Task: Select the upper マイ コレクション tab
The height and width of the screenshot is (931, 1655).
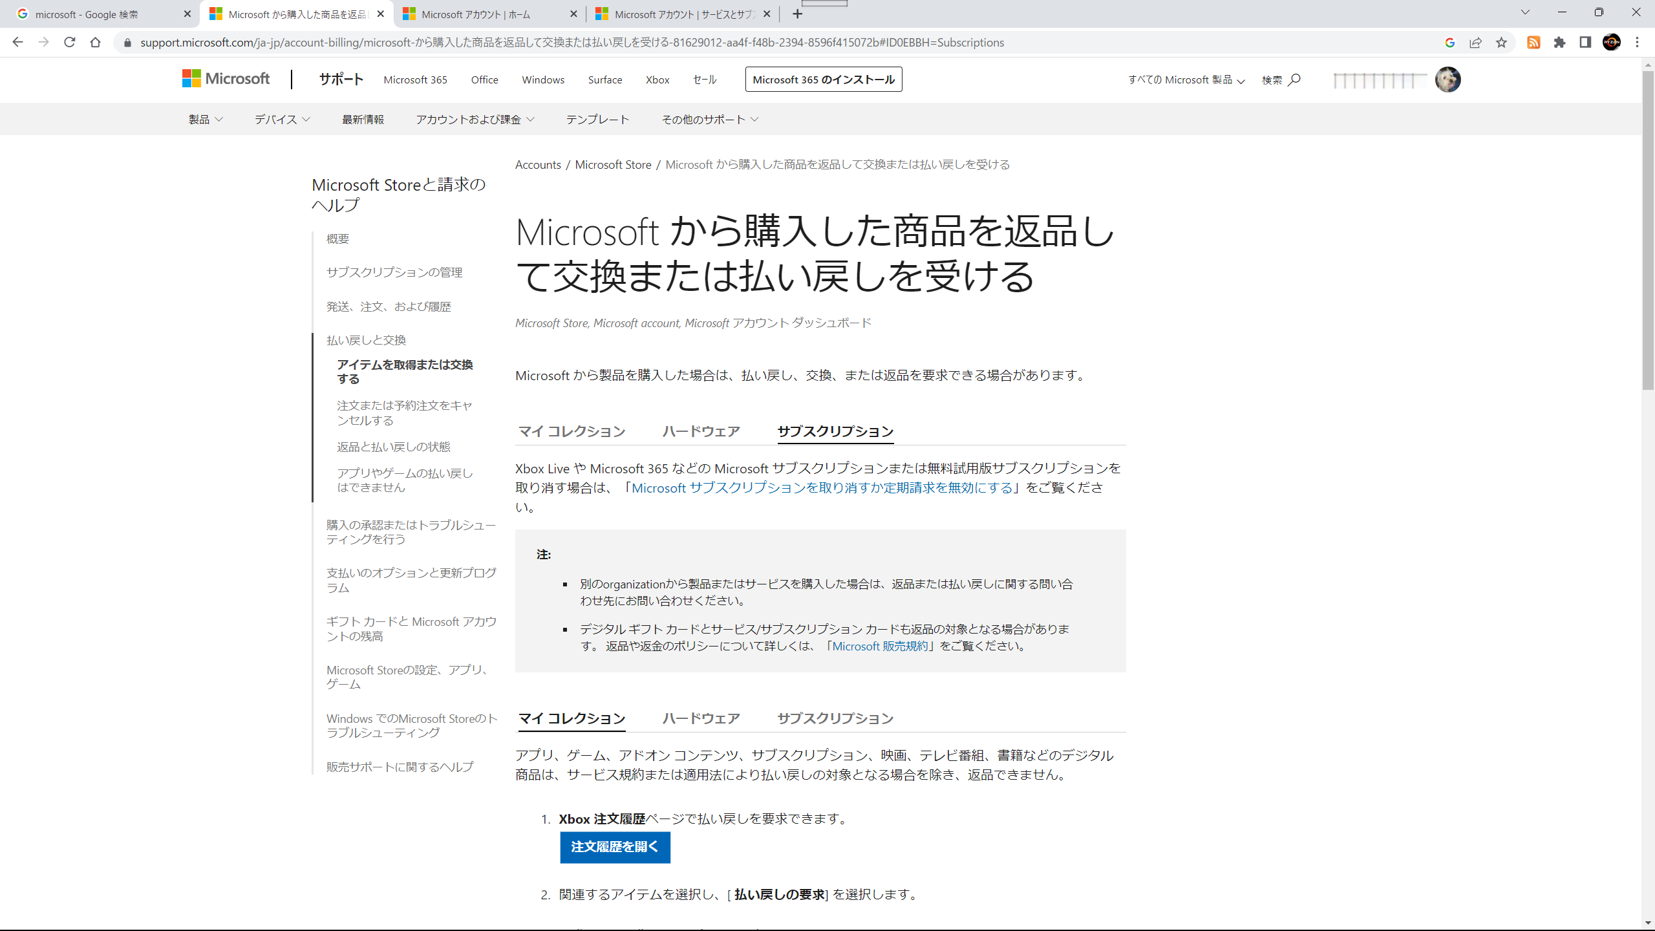Action: click(x=572, y=431)
